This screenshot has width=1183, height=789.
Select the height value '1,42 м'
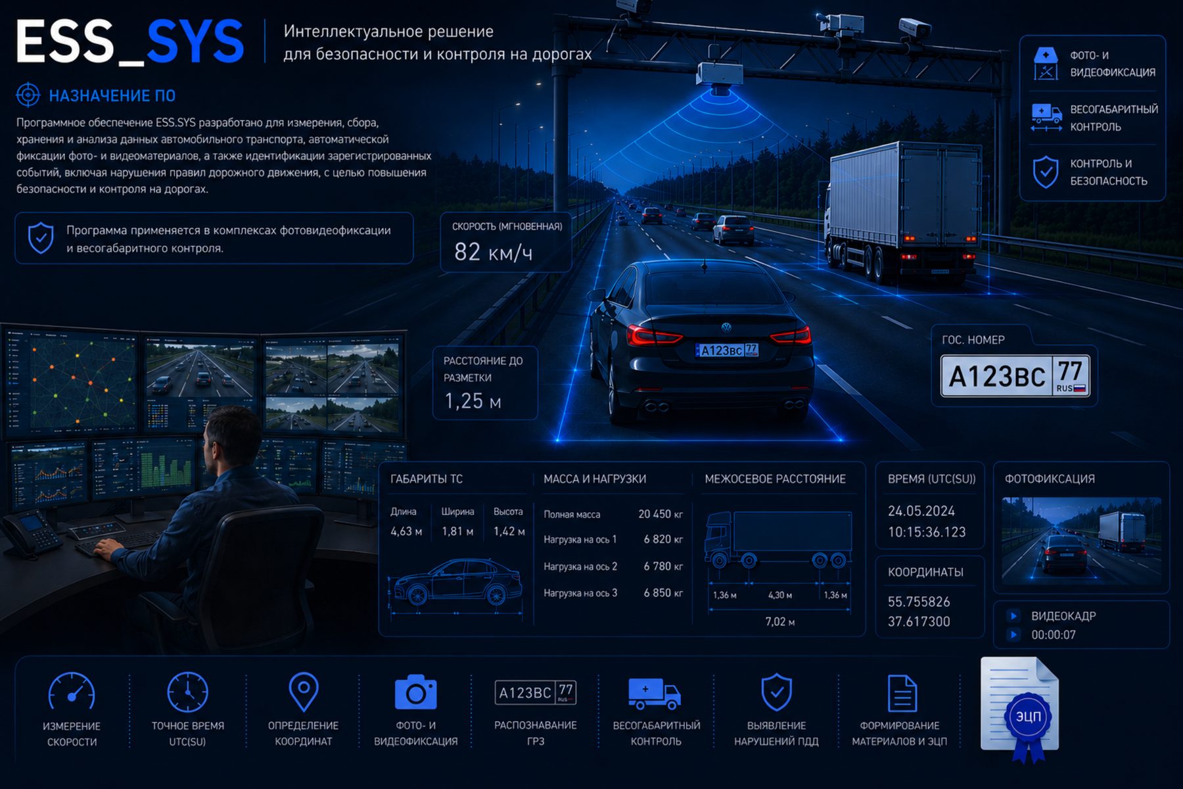click(509, 531)
